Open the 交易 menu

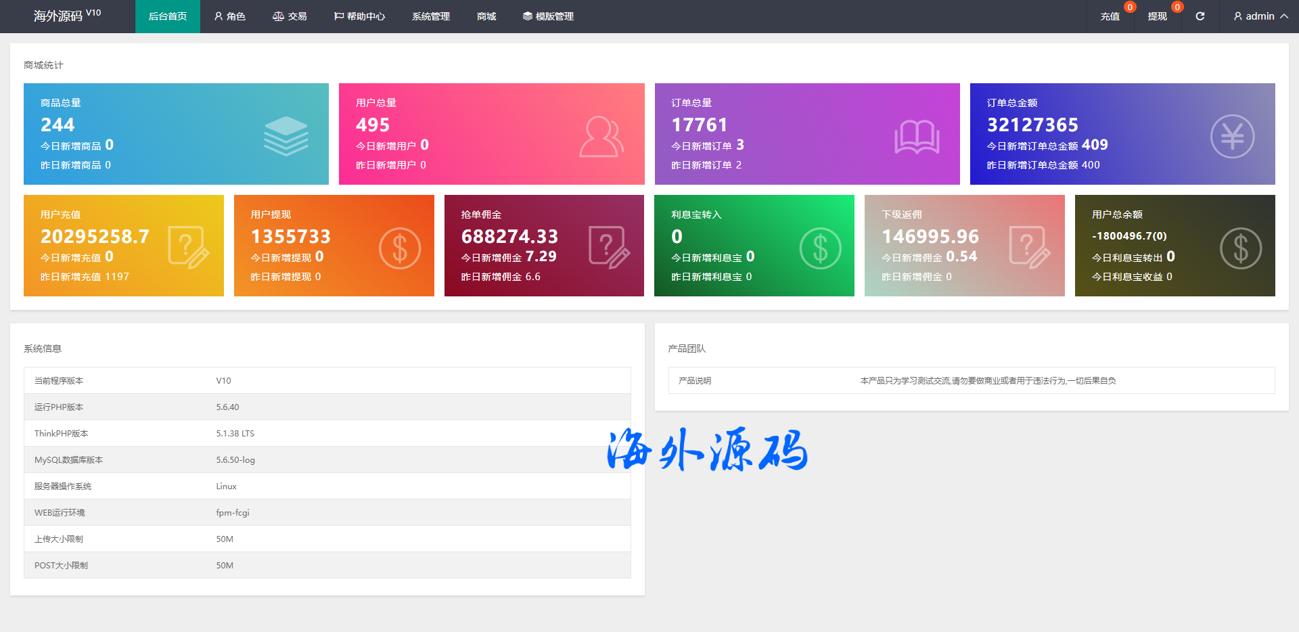[290, 16]
